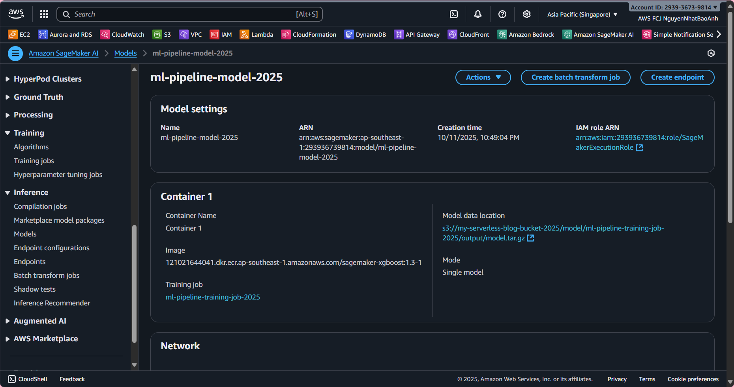Go to Batch transform jobs
The image size is (734, 387).
47,275
